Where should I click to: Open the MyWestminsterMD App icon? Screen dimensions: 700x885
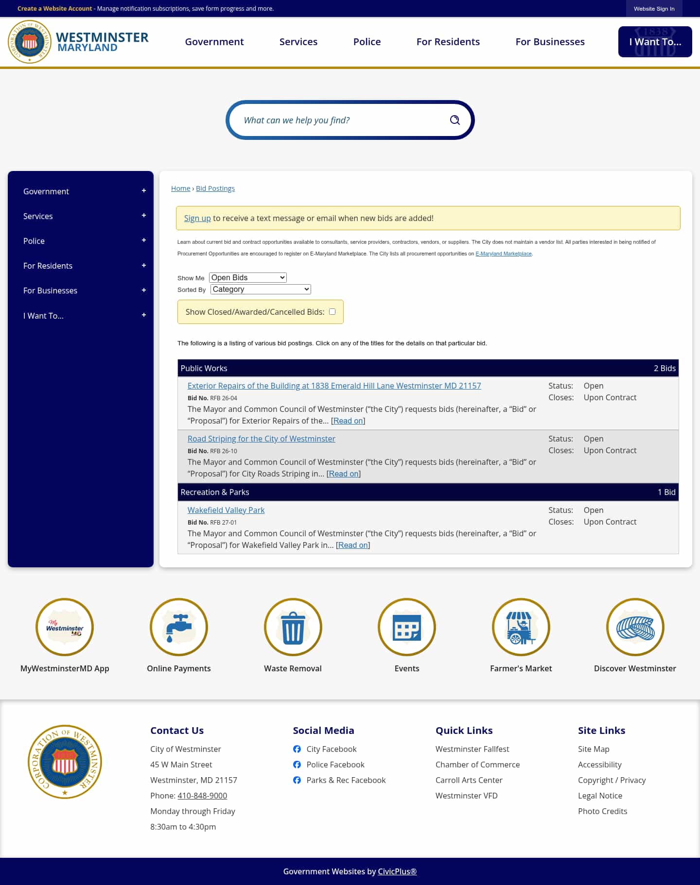tap(65, 627)
